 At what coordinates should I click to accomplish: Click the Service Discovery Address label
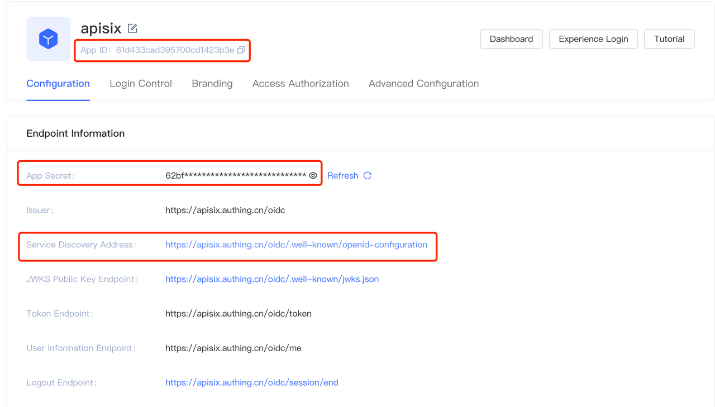(x=81, y=245)
